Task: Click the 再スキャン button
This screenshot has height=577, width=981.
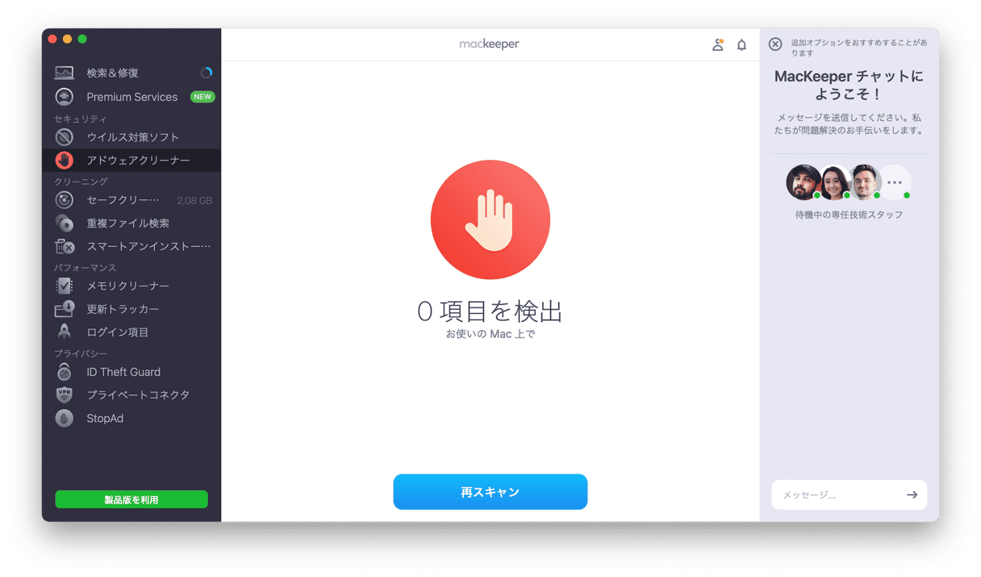Action: point(490,491)
